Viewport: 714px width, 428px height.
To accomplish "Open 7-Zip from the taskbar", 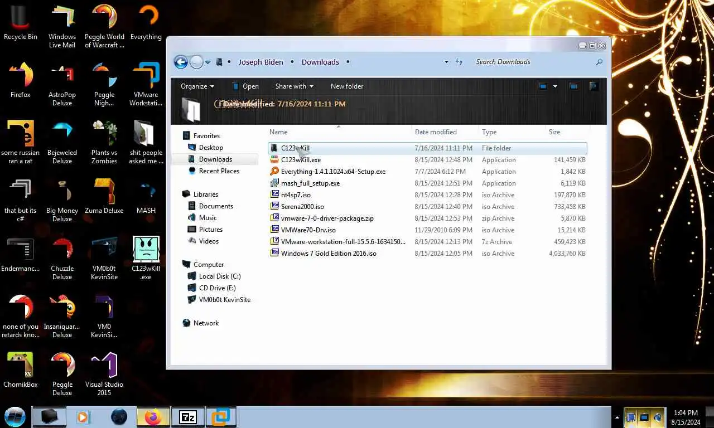I will (188, 417).
